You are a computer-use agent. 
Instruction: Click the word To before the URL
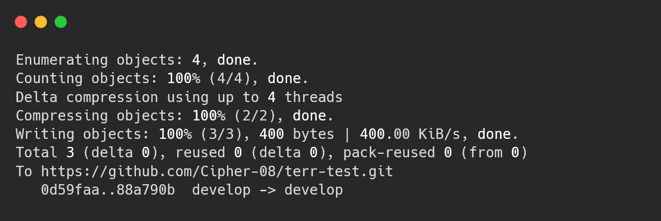(24, 172)
